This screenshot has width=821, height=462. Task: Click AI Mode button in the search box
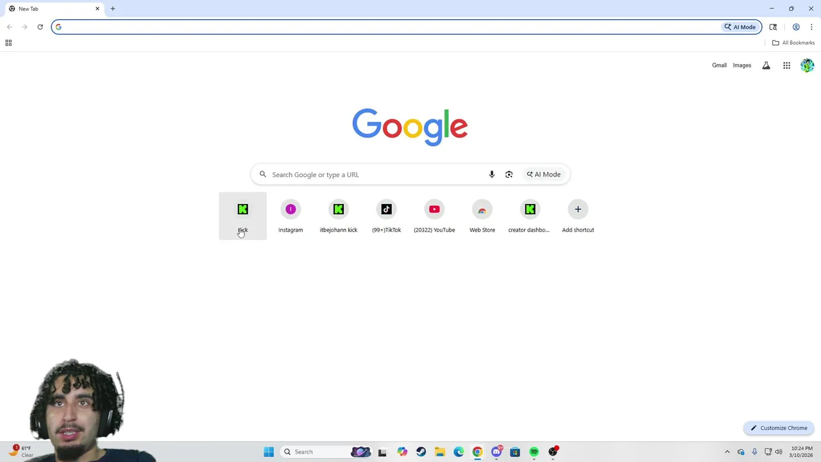[x=544, y=175]
